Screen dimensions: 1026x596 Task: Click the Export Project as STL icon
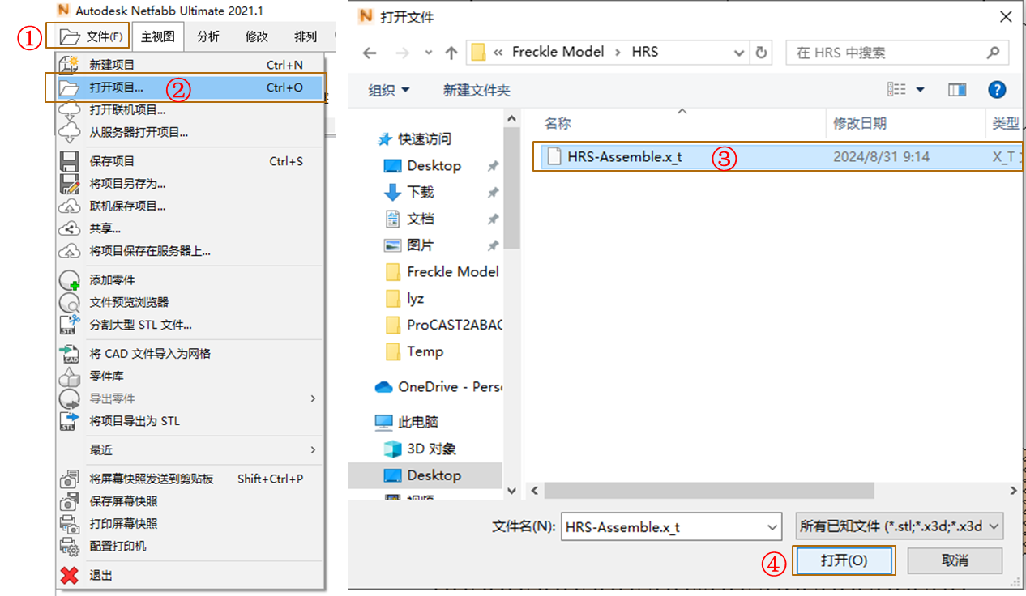coord(69,420)
